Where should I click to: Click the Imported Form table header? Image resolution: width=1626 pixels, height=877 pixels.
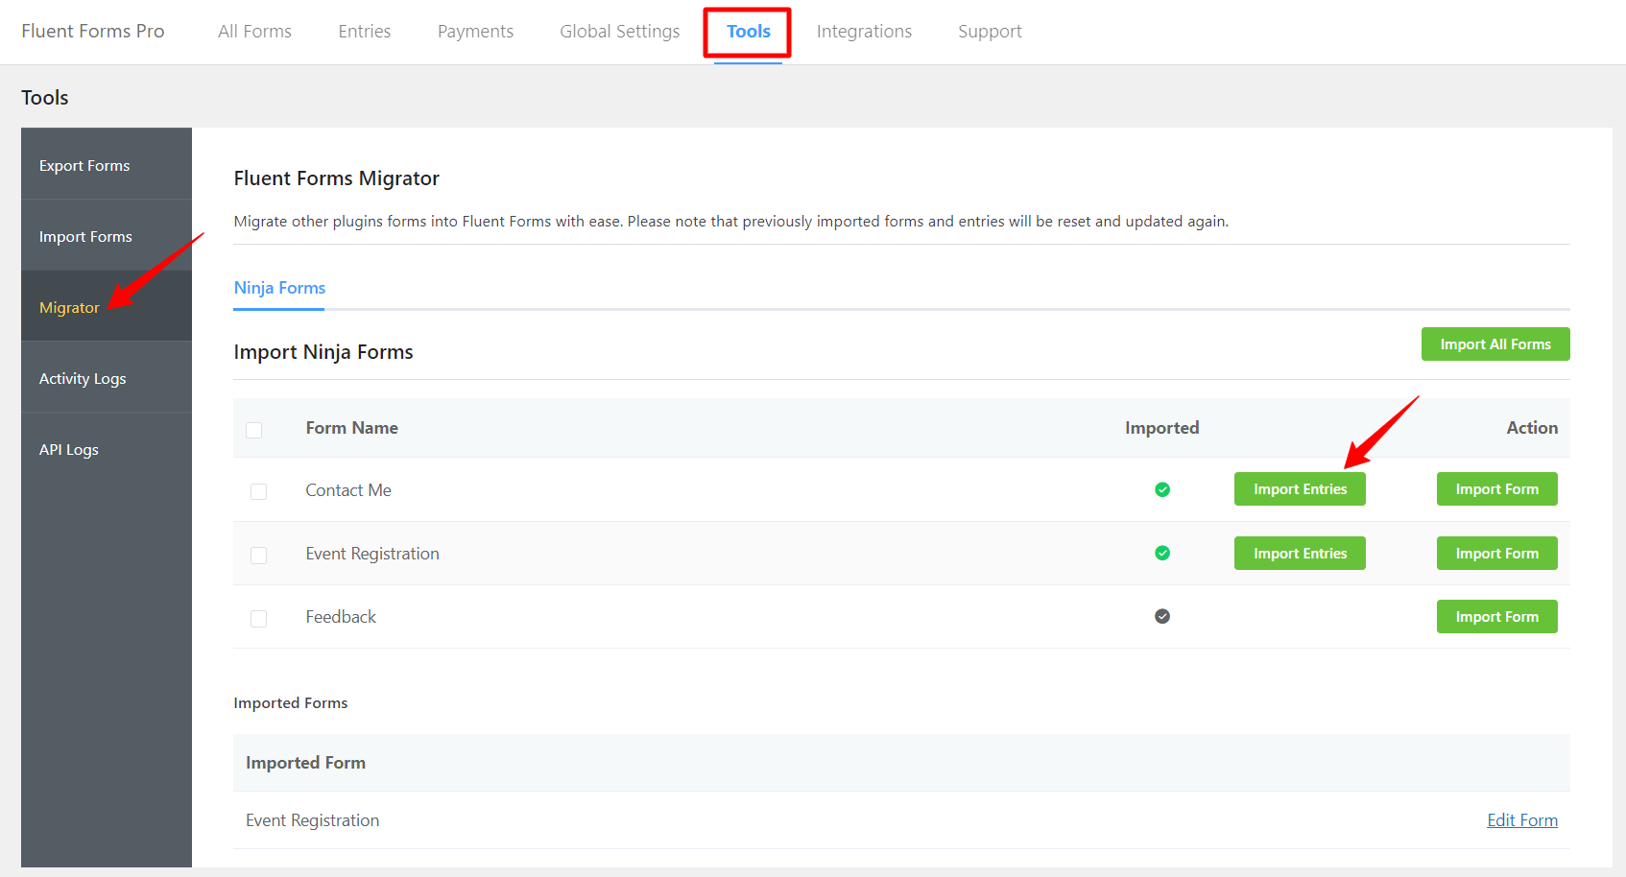pos(305,763)
